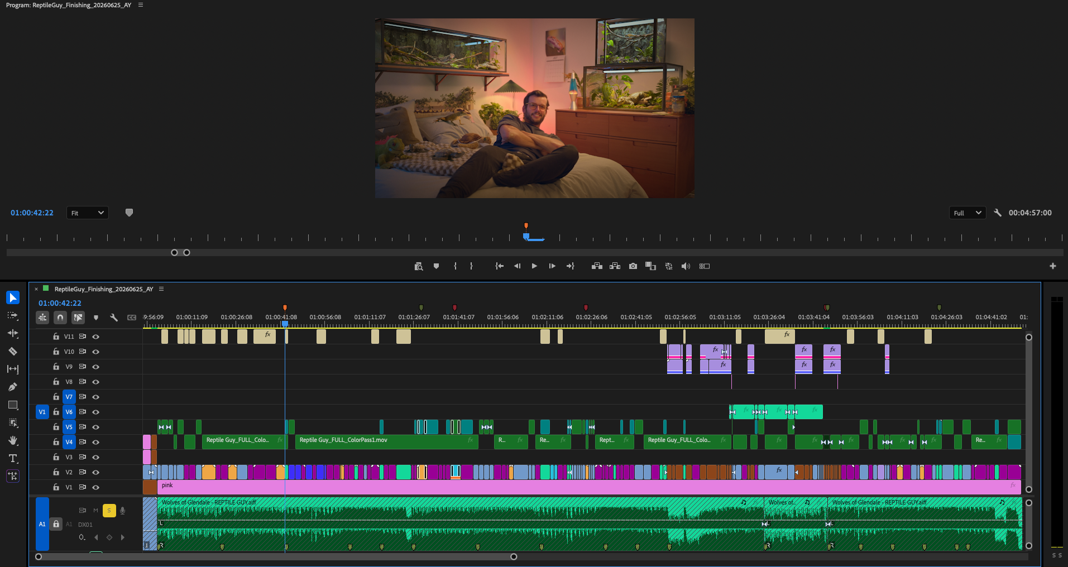Step back one frame
The image size is (1068, 567).
tap(517, 266)
